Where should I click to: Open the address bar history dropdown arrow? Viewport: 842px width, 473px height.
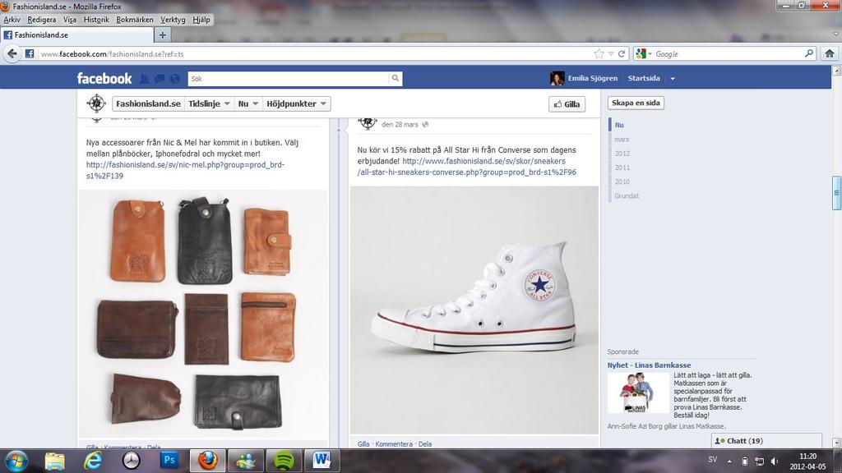(x=611, y=53)
